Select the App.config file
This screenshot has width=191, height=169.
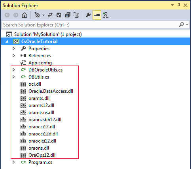[x=40, y=63]
